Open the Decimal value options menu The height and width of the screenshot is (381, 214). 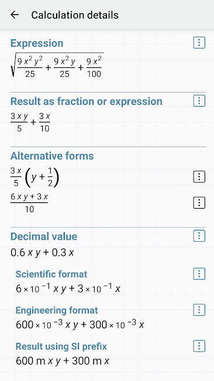coord(199,236)
